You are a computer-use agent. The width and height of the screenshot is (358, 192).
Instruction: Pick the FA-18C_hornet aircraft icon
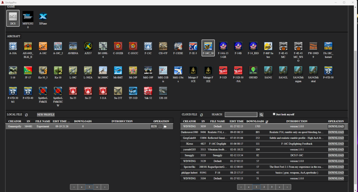click(x=328, y=46)
